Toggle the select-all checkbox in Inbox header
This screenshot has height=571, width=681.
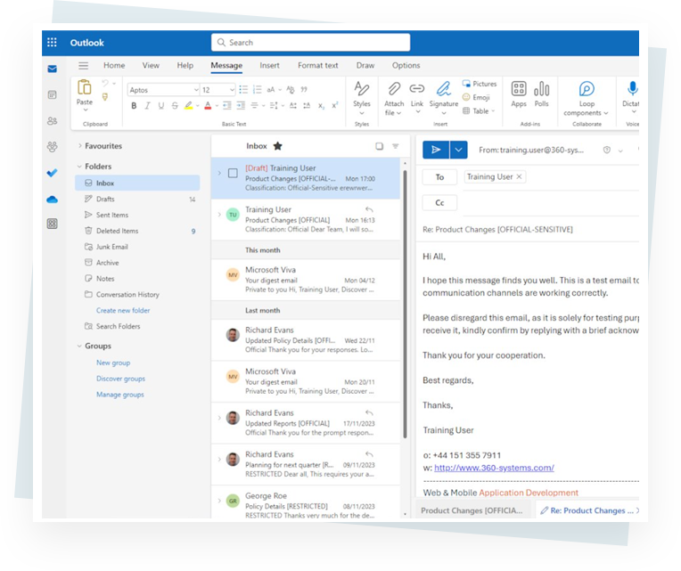coord(379,146)
